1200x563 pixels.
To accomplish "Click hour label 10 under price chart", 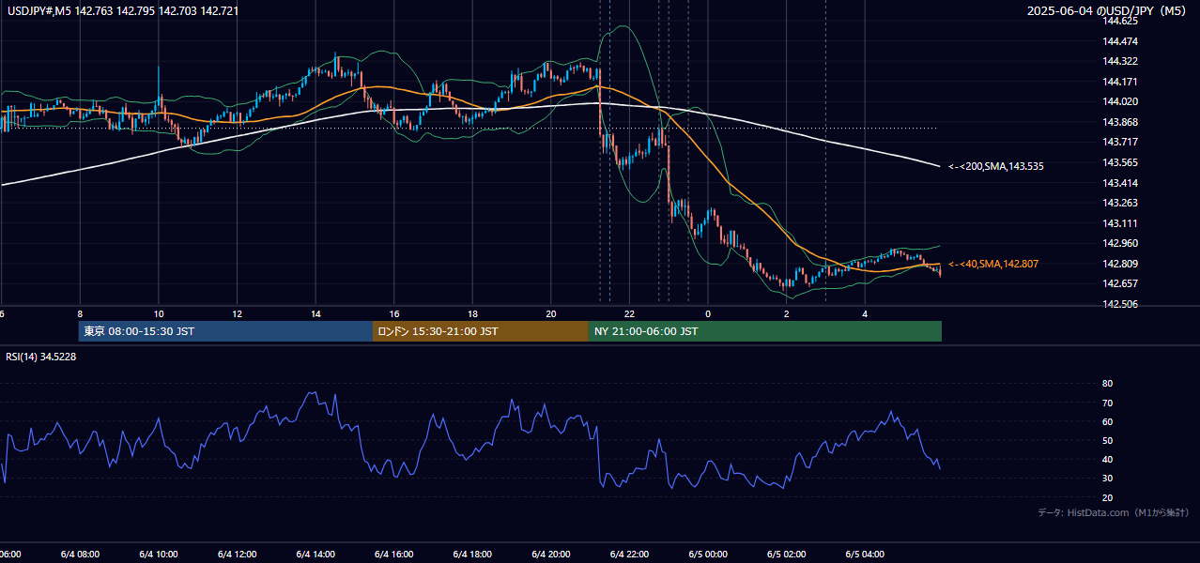I will 158,314.
